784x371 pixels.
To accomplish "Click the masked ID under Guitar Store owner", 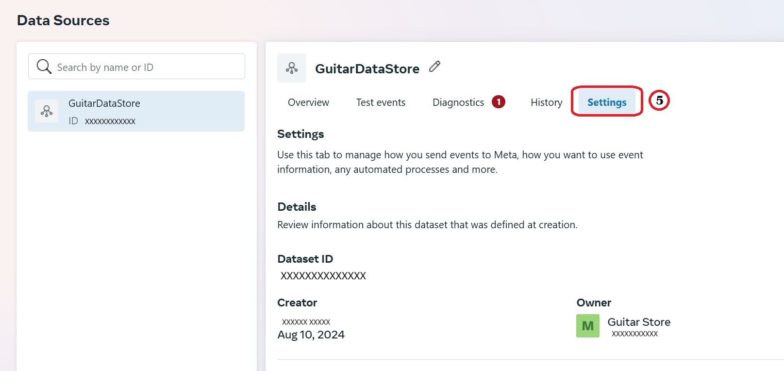I will pyautogui.click(x=634, y=334).
